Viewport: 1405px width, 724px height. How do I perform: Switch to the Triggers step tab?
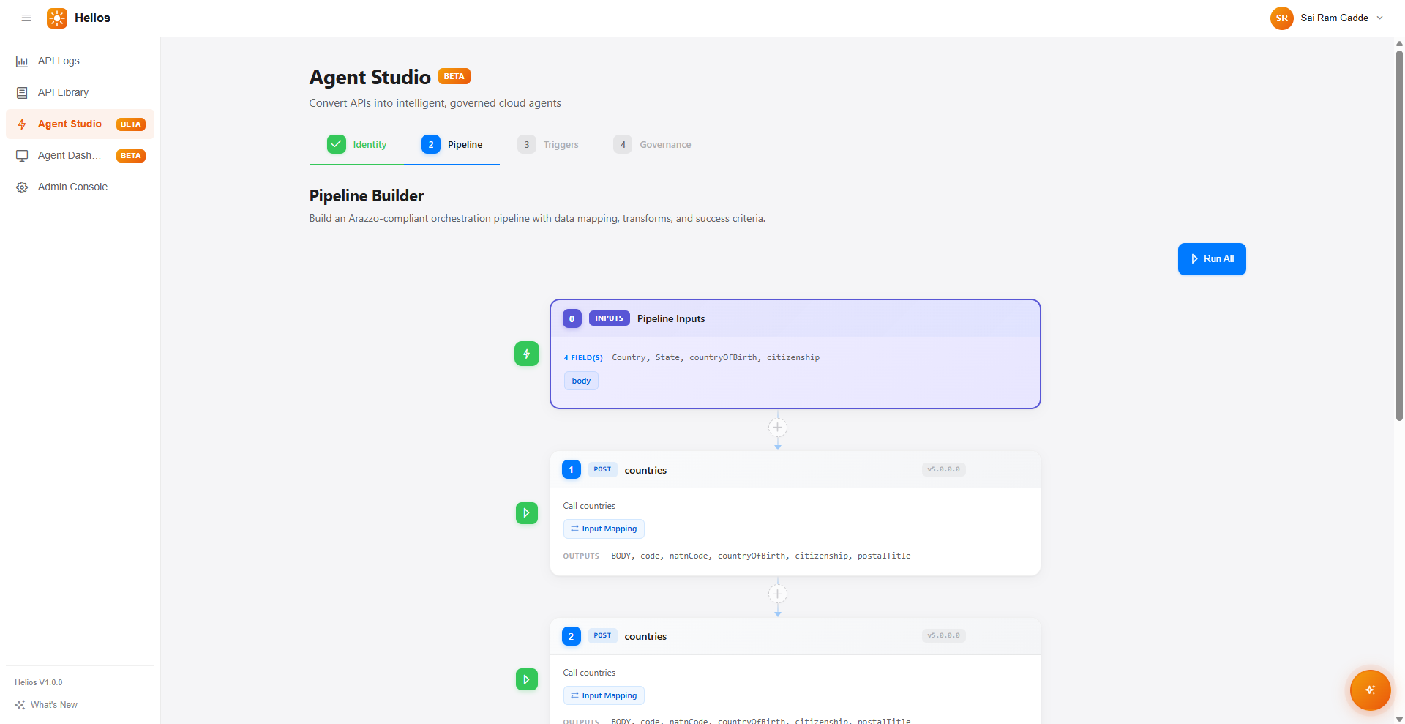(547, 144)
